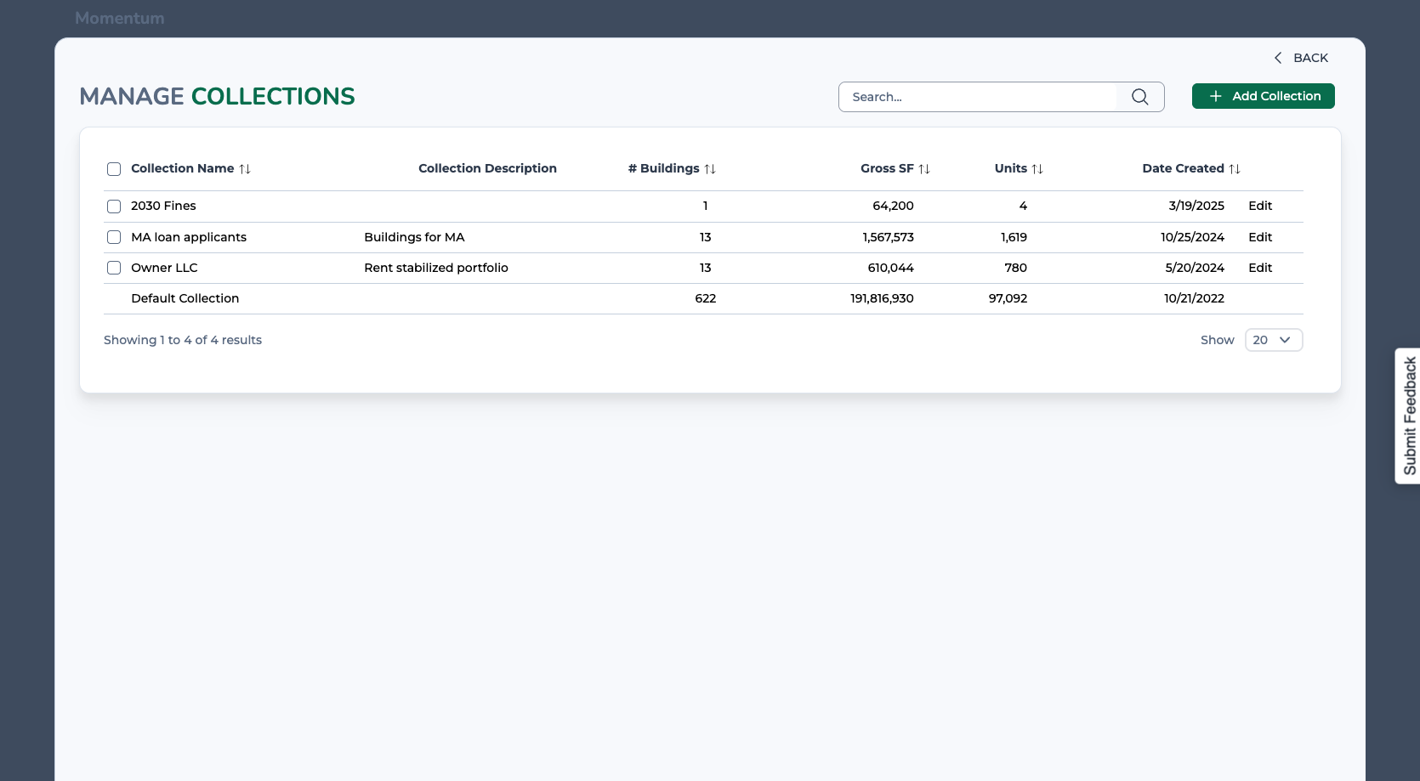Open the Submit Feedback side tab
Viewport: 1420px width, 781px height.
(x=1408, y=416)
